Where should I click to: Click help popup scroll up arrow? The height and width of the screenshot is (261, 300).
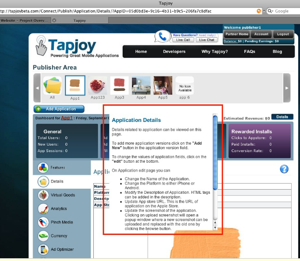point(215,223)
